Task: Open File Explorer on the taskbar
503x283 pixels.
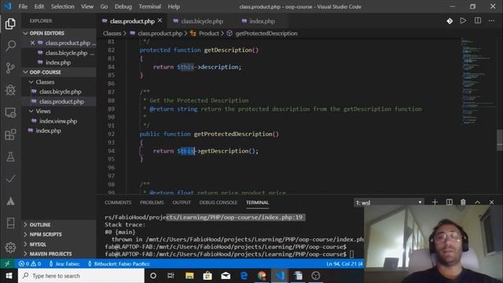Action: pyautogui.click(x=189, y=276)
